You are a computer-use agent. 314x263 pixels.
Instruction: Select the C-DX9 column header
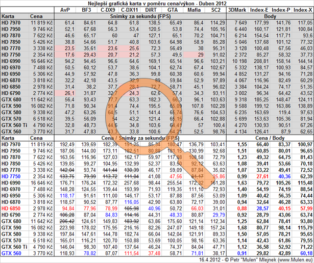(x=108, y=10)
